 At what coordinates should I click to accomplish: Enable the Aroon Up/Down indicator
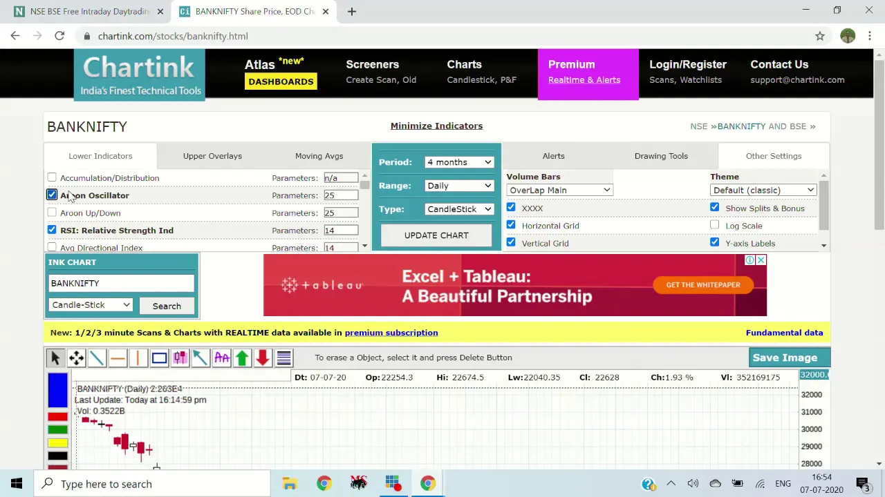52,213
